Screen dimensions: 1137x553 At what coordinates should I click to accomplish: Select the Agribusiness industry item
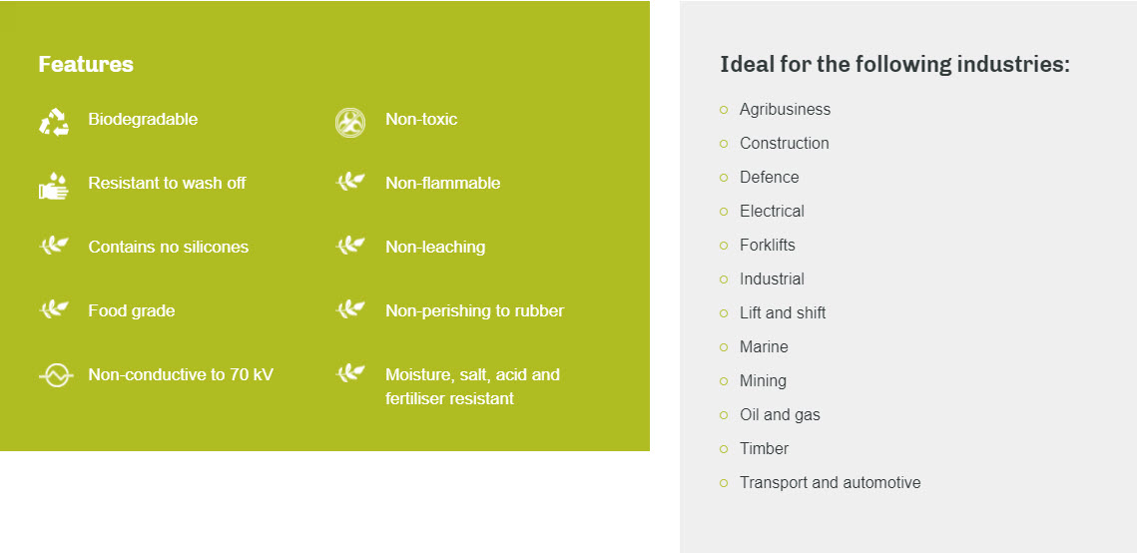[x=785, y=110]
